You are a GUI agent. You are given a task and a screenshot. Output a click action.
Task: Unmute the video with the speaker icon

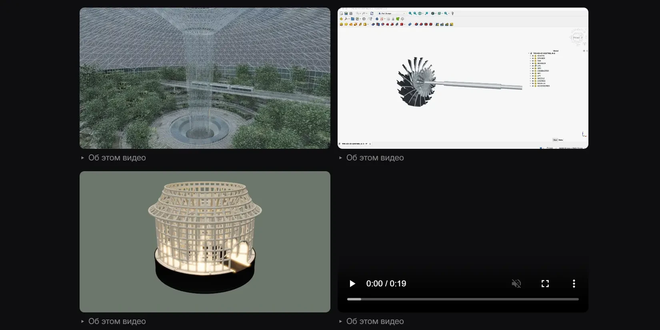click(516, 284)
